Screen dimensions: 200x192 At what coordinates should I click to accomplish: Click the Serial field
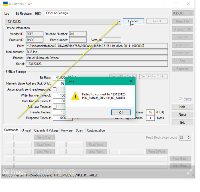[97, 64]
